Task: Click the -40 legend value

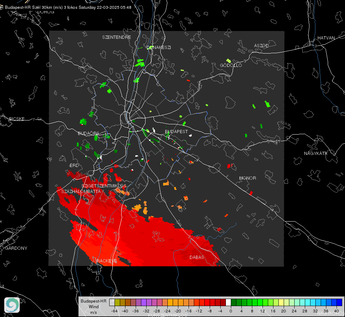Action: tap(125, 311)
